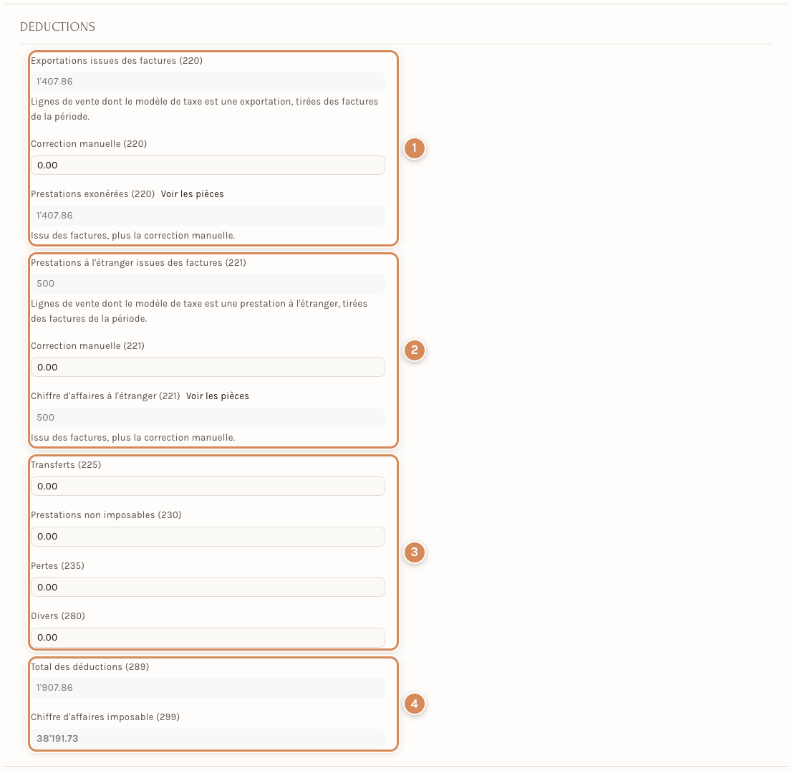The width and height of the screenshot is (792, 771).
Task: Click the Total des déductions (289) field
Action: click(x=208, y=688)
